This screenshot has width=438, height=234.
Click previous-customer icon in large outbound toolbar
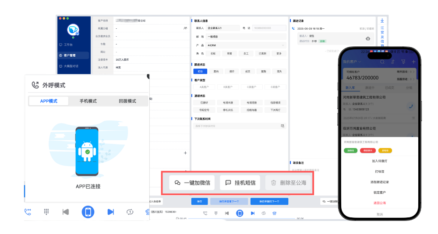[x=66, y=212]
